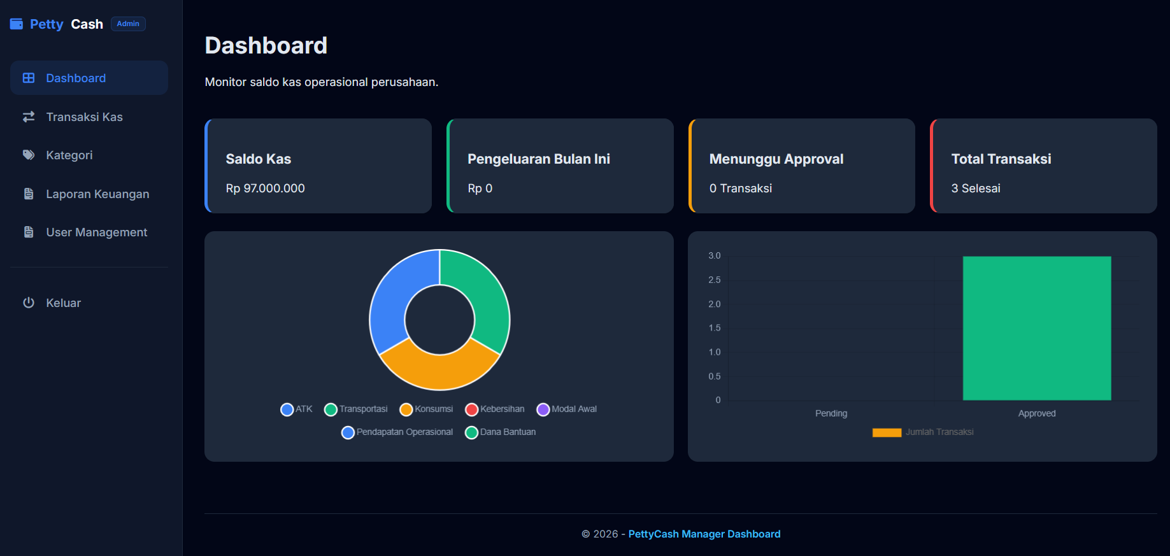Viewport: 1170px width, 556px height.
Task: Toggle the Jumlah Transaksi bar chart legend
Action: tap(923, 432)
